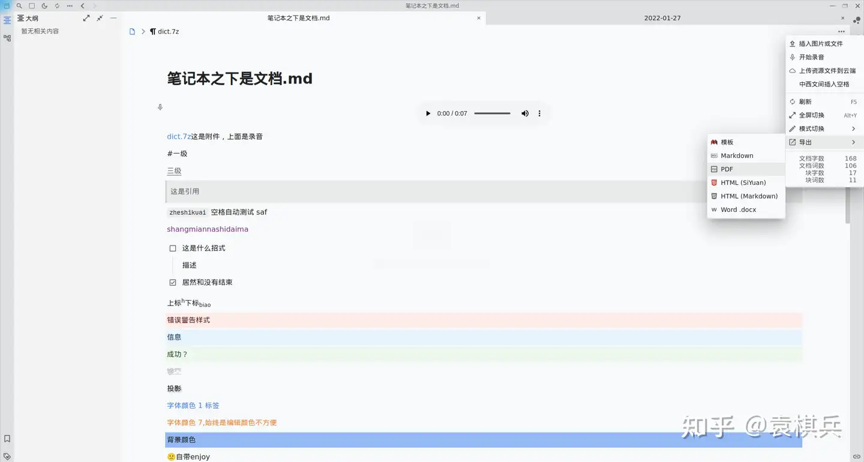Screen dimensions: 864x462
Task: Switch to the 2022-01-27 tab
Action: point(662,18)
